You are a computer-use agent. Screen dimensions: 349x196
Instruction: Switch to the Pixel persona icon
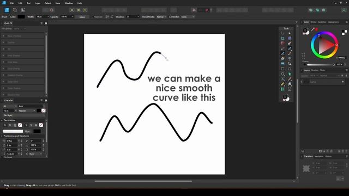[x=15, y=10]
